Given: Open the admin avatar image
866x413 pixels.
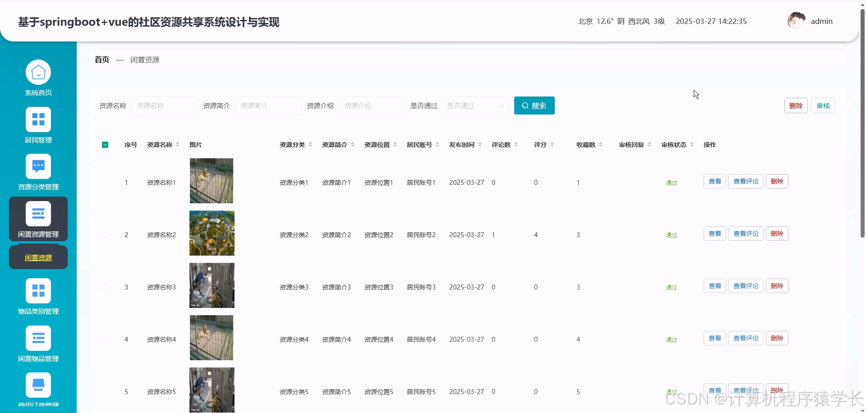Looking at the screenshot, I should [796, 20].
